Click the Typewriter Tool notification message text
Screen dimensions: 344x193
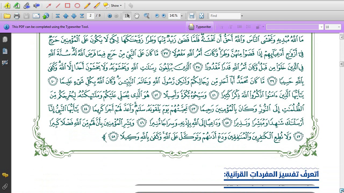pos(50,27)
